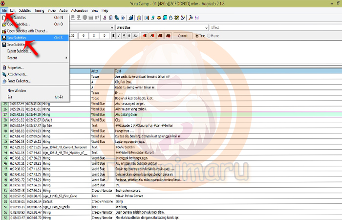Open the Translation Assistant toolbar icon
Viewport: 342px width, 220px height.
[159, 18]
